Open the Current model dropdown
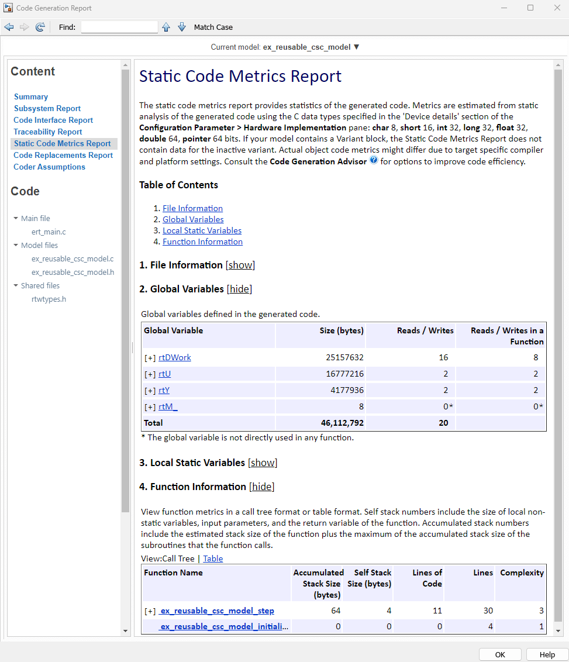 356,47
